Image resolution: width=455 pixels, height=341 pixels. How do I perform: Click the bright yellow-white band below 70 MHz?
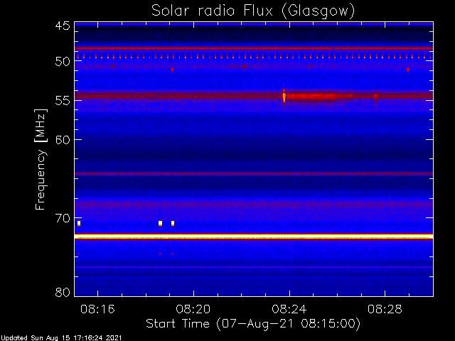254,237
